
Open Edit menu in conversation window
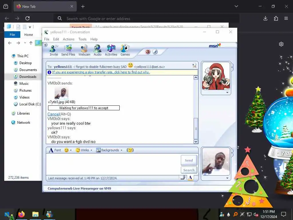(56, 39)
